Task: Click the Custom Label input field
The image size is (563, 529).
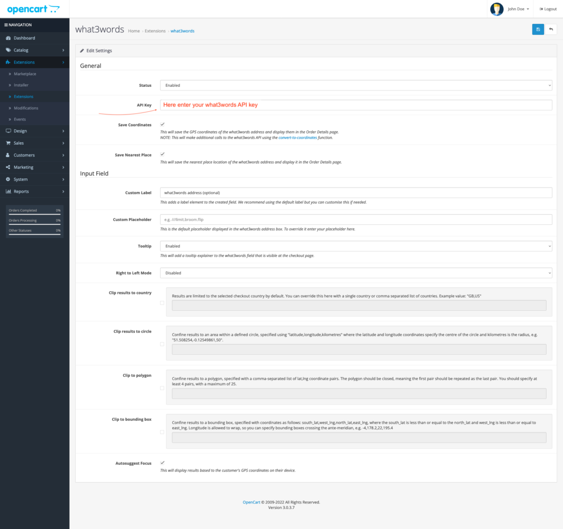Action: pos(356,193)
